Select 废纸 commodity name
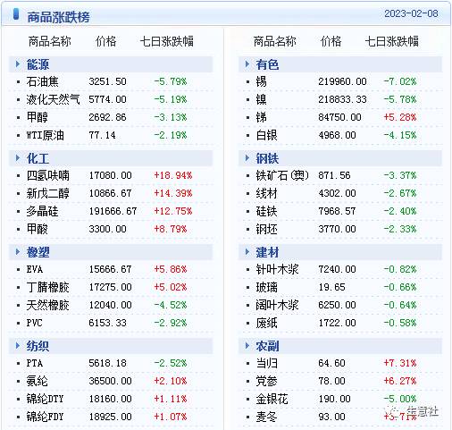 pos(266,323)
